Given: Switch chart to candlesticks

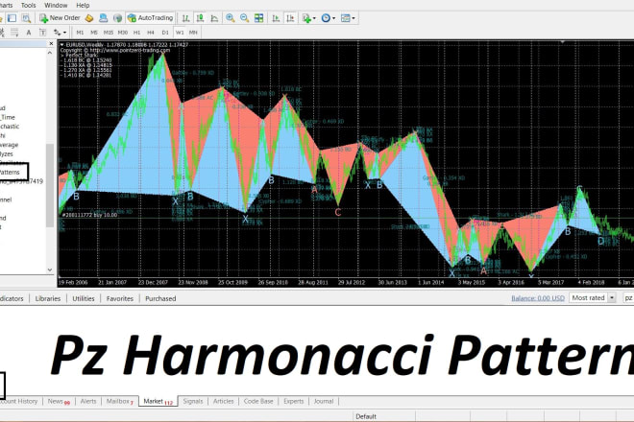Looking at the screenshot, I should pos(200,18).
